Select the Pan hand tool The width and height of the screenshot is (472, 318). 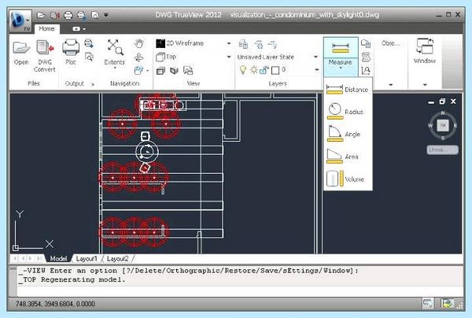coord(138,43)
